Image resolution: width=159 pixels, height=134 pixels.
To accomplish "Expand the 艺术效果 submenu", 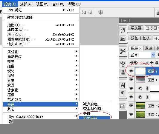I will 41,100.
